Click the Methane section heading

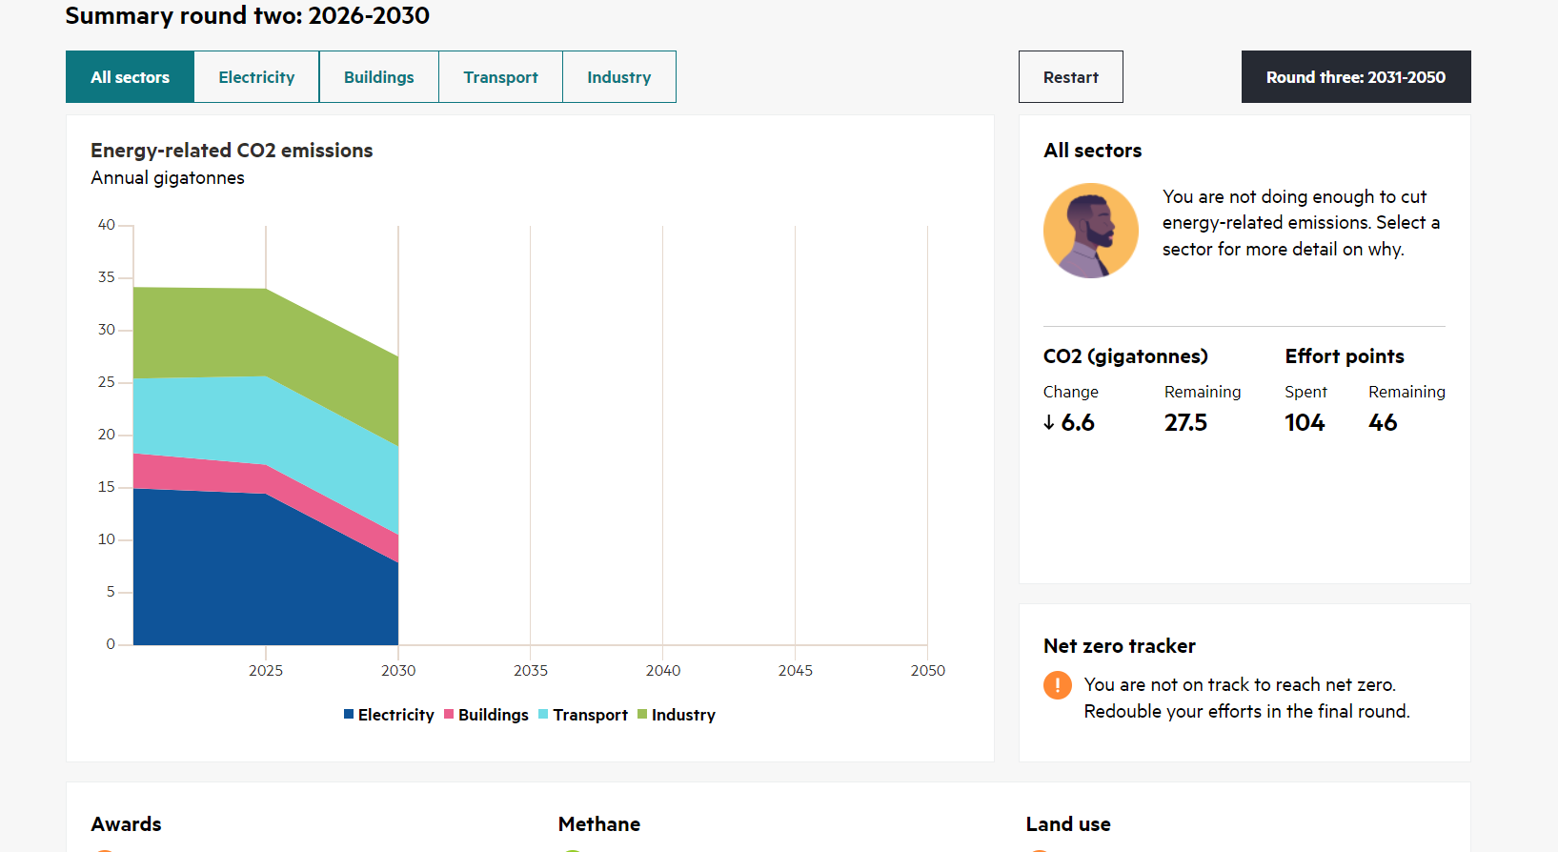click(x=598, y=824)
